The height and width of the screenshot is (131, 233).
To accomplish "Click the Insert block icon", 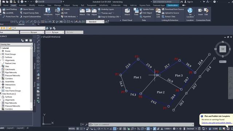I will pos(58,11).
